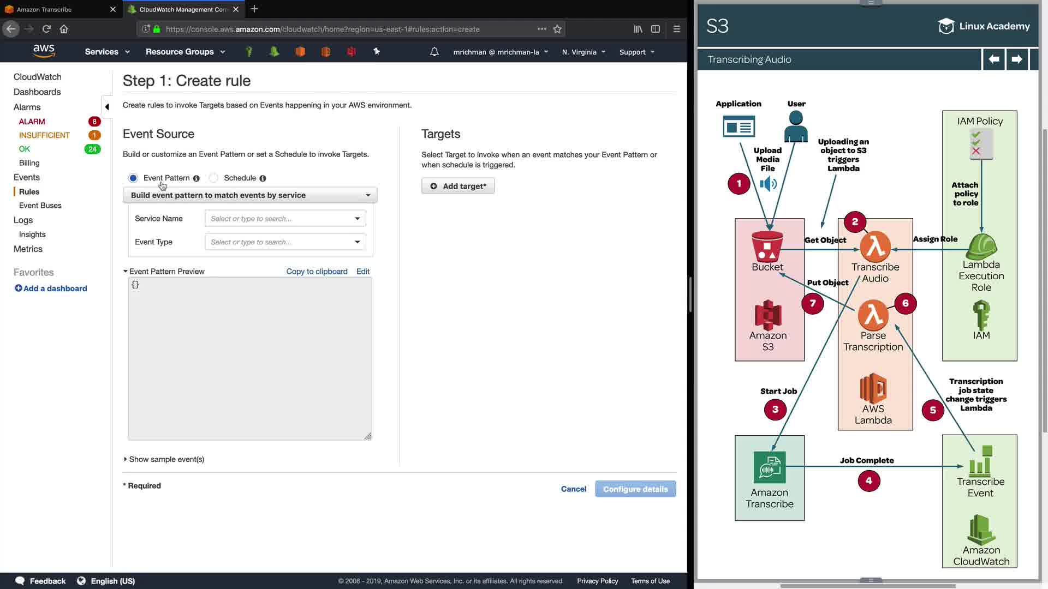
Task: Reload the browser page
Action: [x=46, y=29]
